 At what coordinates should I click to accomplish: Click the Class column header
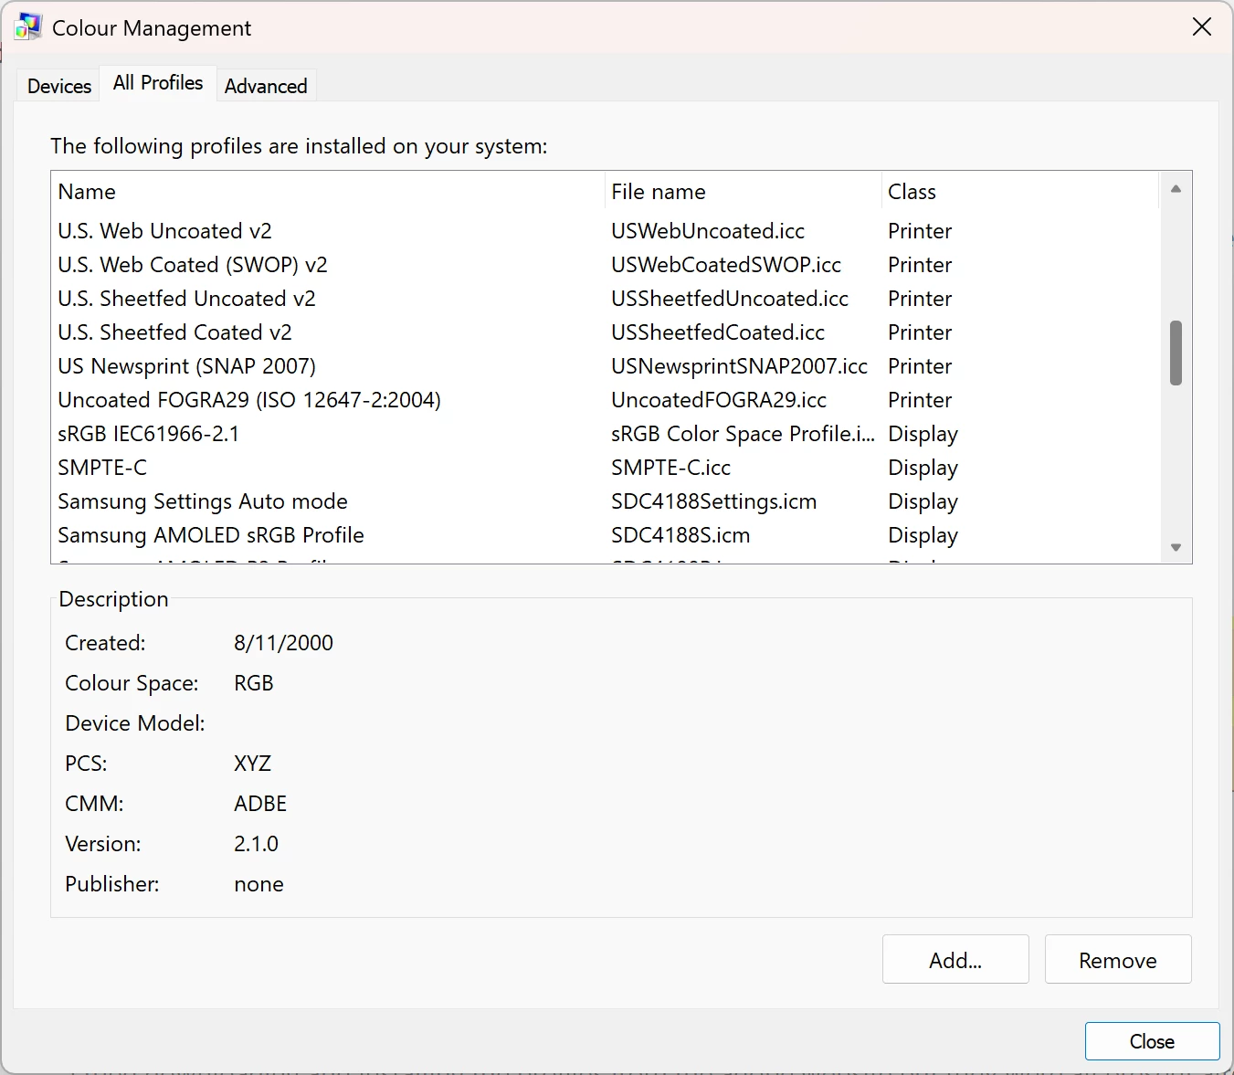(912, 192)
